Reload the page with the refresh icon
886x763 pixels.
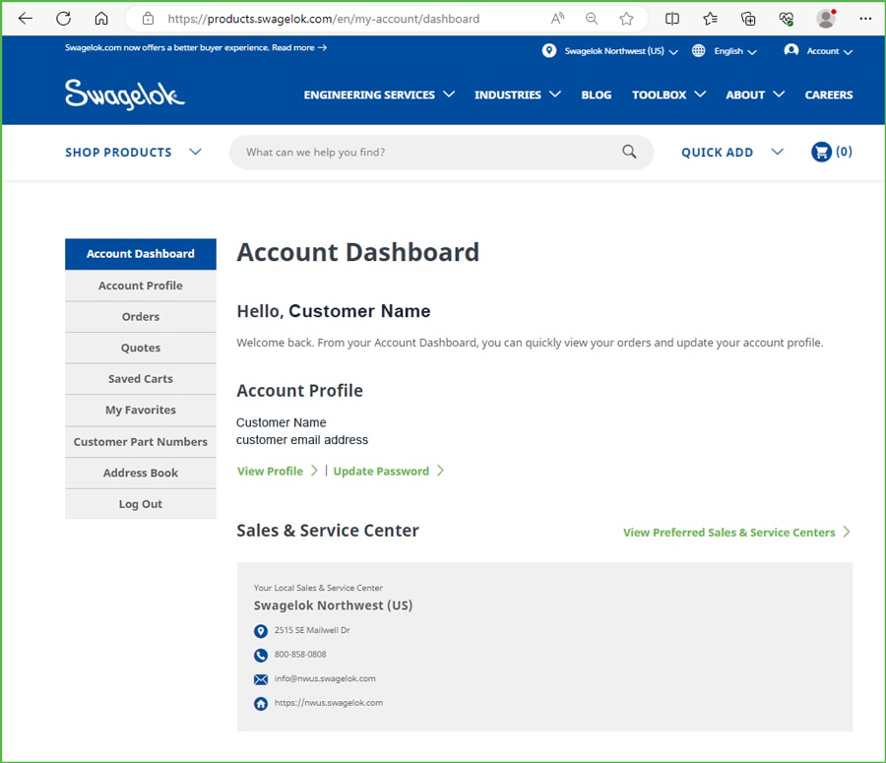63,19
